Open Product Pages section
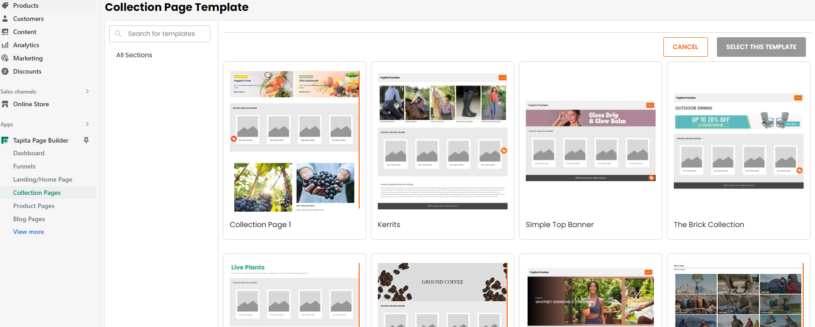This screenshot has height=327, width=815. click(34, 206)
